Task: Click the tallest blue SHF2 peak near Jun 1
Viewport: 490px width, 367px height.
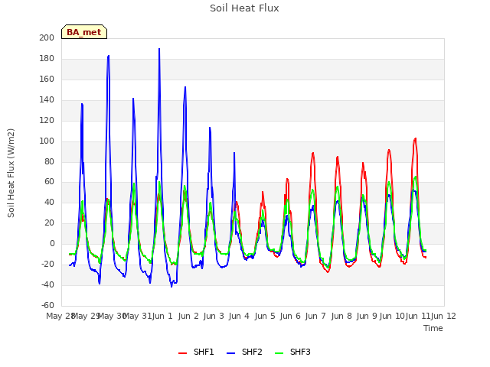Action: (x=159, y=49)
